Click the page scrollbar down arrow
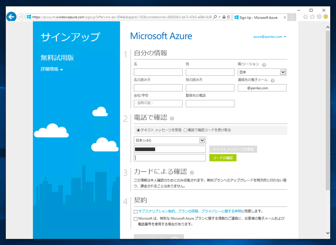The width and height of the screenshot is (336, 245). pyautogui.click(x=328, y=233)
